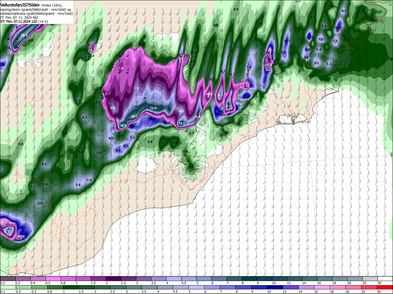Click the palest green 0.1 swatch in bottom legend row
The height and width of the screenshot is (294, 393).
tap(8, 287)
